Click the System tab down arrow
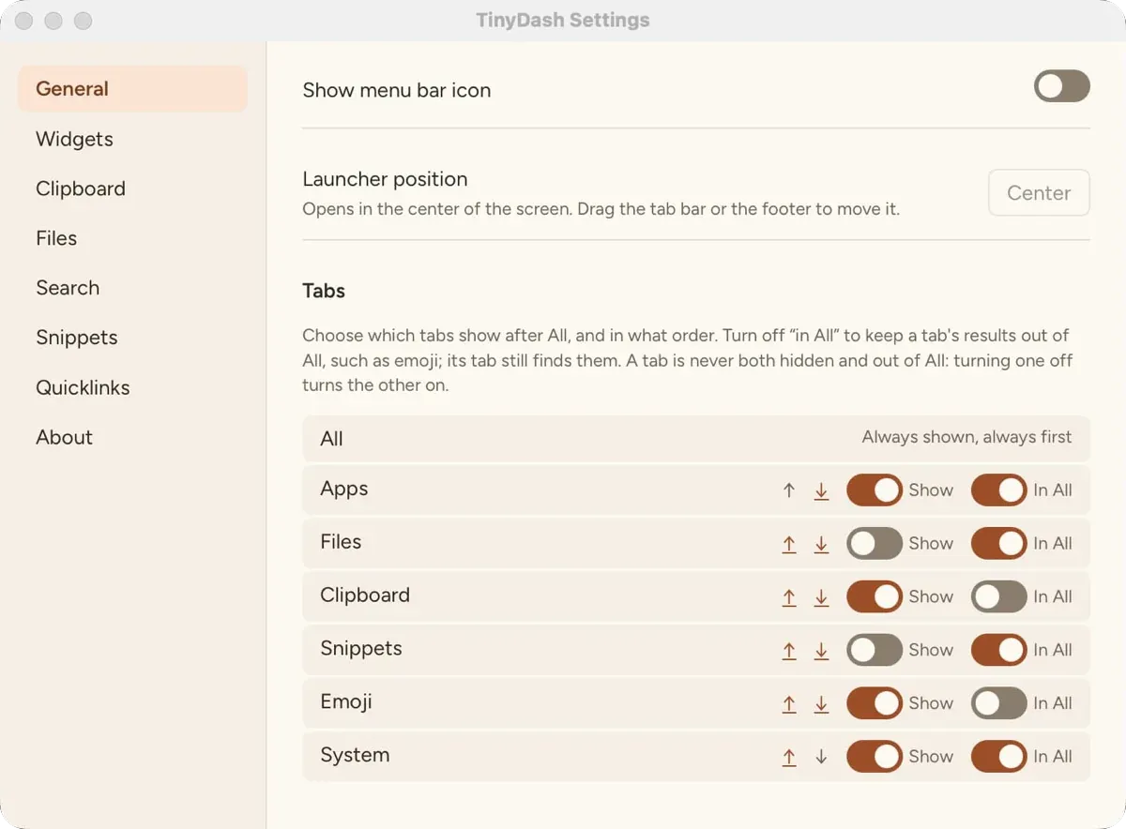 click(821, 758)
